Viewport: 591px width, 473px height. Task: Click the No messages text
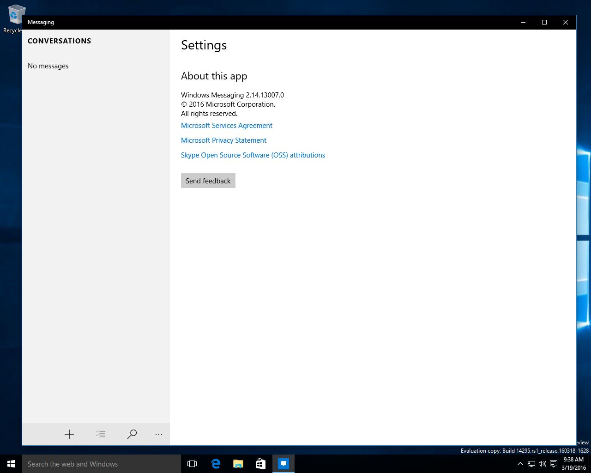point(48,66)
